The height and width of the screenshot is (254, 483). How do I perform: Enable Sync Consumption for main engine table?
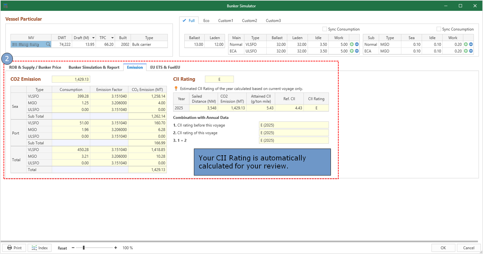[325, 29]
